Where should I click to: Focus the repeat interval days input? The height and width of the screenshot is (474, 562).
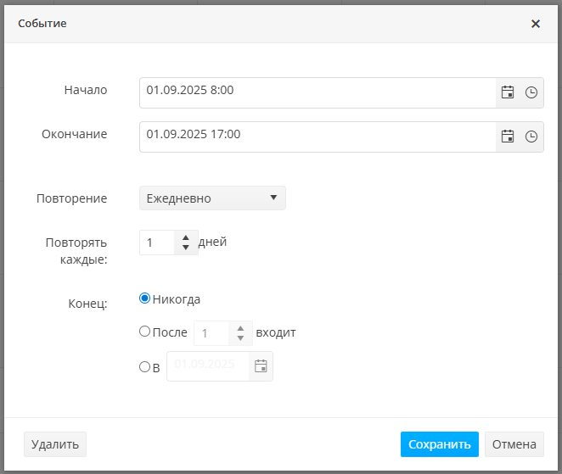pos(158,243)
